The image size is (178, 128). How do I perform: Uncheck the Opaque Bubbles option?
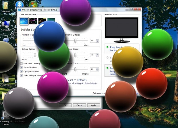tap(22, 71)
